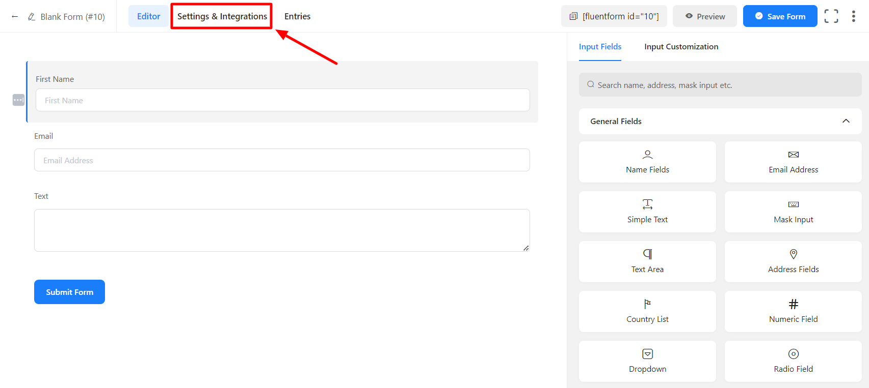Image resolution: width=869 pixels, height=388 pixels.
Task: Switch to Input Customization tab
Action: pos(681,47)
